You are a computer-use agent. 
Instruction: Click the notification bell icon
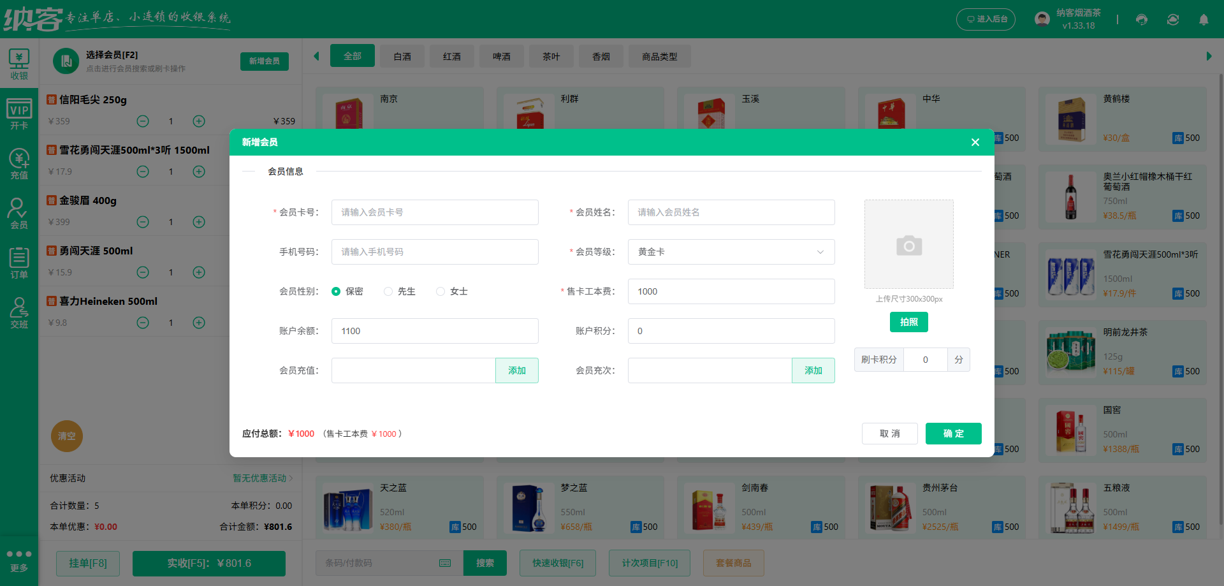pos(1204,20)
